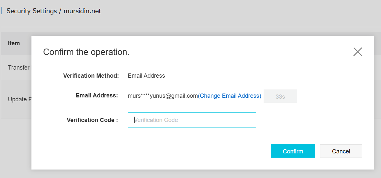
Task: Click the dimmed backdrop below the dialog
Action: tap(195, 174)
